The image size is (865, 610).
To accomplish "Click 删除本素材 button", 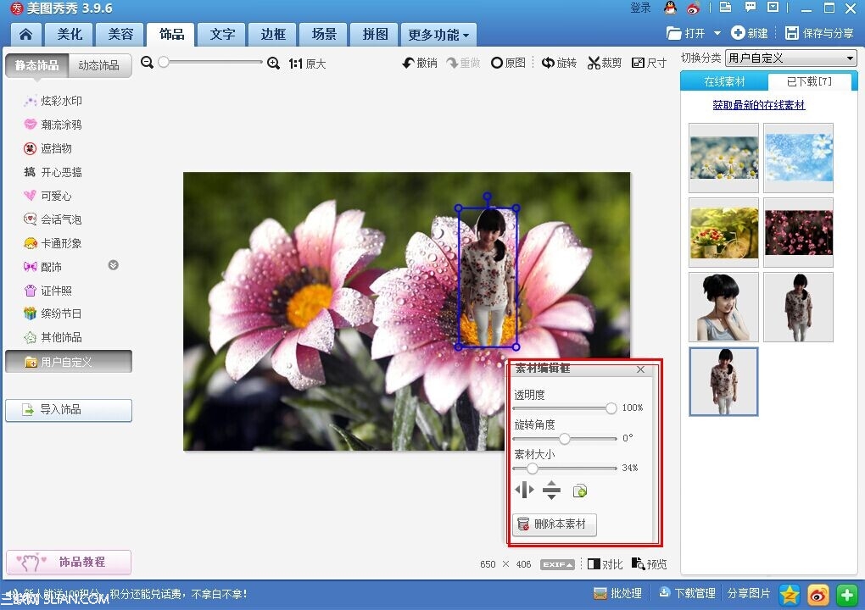I will [x=555, y=524].
